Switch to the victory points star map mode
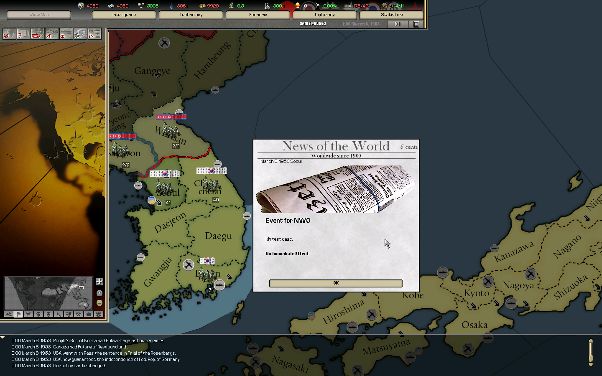Viewport: 602px width, 376px height. click(99, 314)
